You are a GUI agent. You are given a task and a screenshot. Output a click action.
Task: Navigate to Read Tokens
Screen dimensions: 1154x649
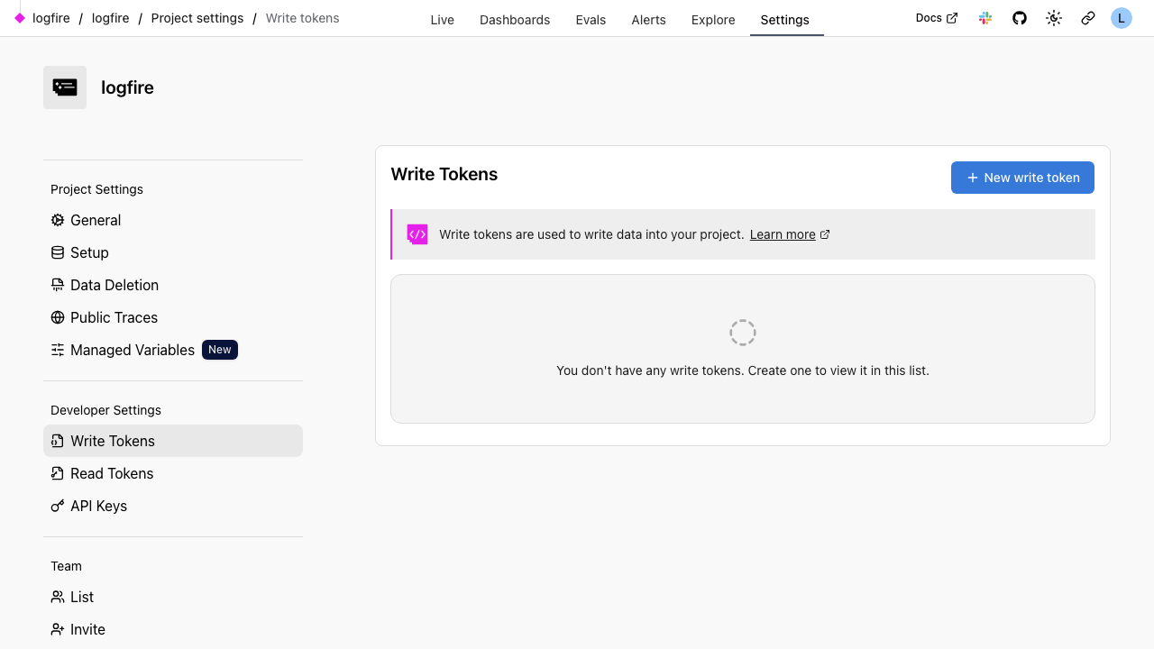click(x=112, y=473)
